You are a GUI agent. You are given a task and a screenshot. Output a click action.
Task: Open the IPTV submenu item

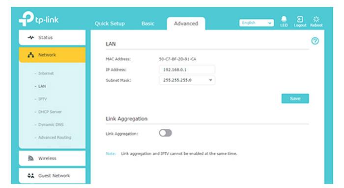(43, 99)
